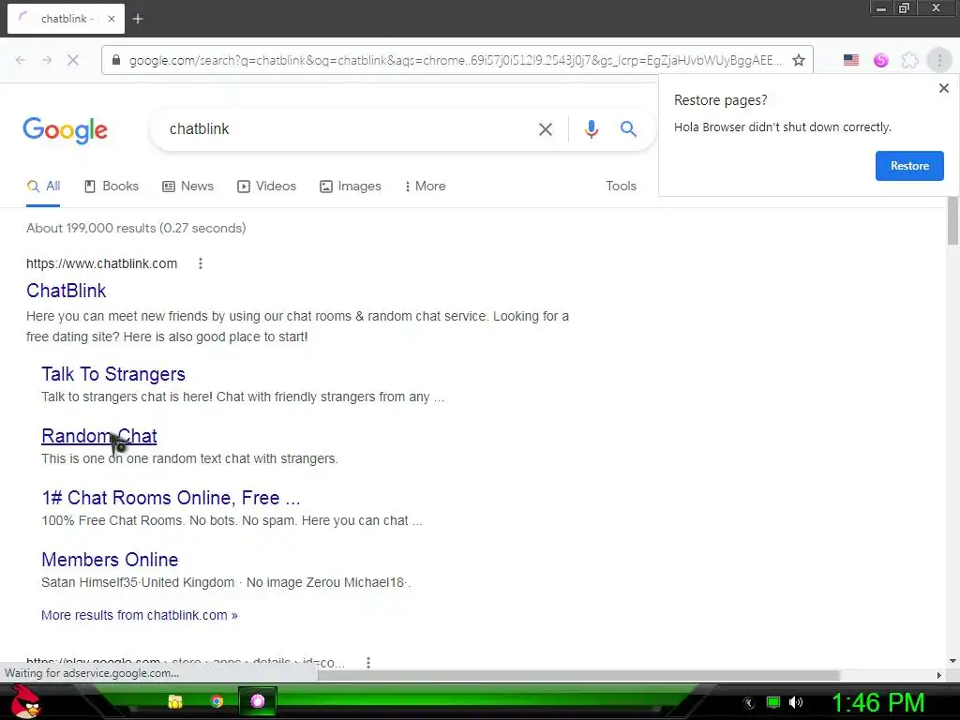Open 1# Chat Rooms Online, Free link
Screen dimensions: 960x720
(x=171, y=498)
